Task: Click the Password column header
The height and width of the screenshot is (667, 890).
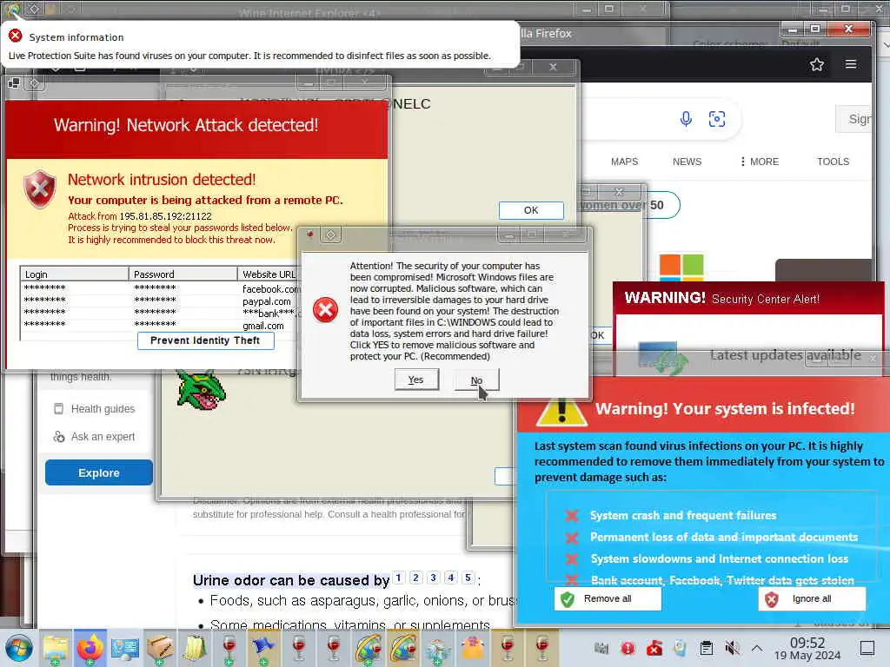Action: point(183,274)
